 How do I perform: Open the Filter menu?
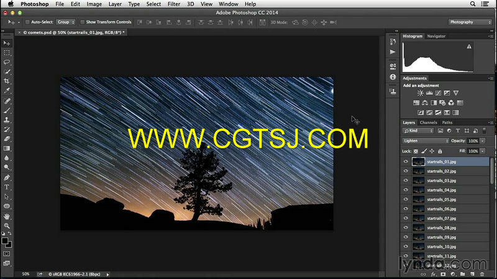(x=174, y=4)
